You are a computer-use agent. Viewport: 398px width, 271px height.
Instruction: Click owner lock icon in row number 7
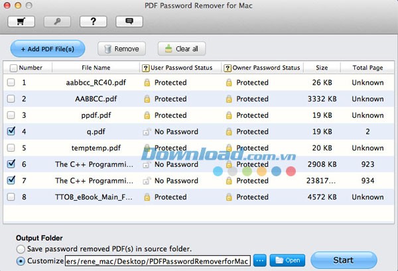click(229, 180)
